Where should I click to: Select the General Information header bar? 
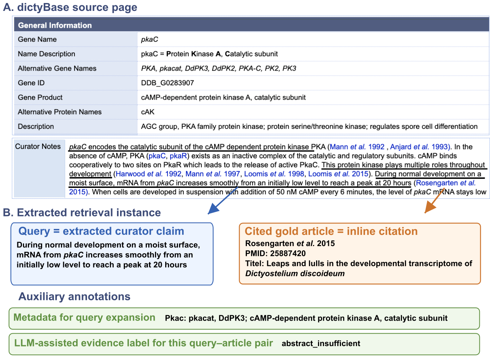click(x=251, y=25)
